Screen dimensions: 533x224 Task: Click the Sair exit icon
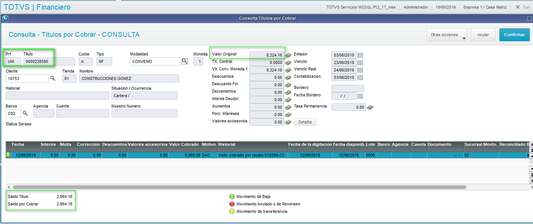coord(518,7)
